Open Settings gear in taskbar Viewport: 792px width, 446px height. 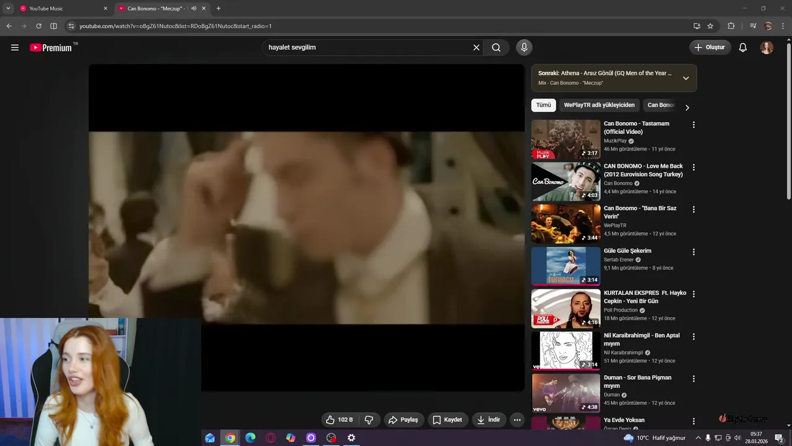pyautogui.click(x=351, y=438)
